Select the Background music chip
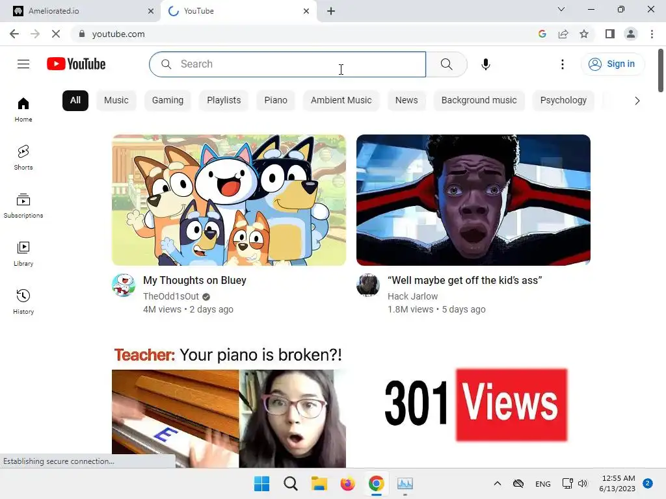This screenshot has height=499, width=666. 479,101
